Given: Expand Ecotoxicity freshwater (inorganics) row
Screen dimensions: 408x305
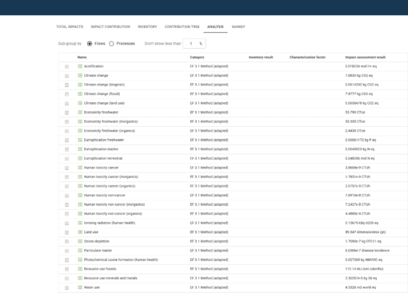Looking at the screenshot, I should point(66,122).
